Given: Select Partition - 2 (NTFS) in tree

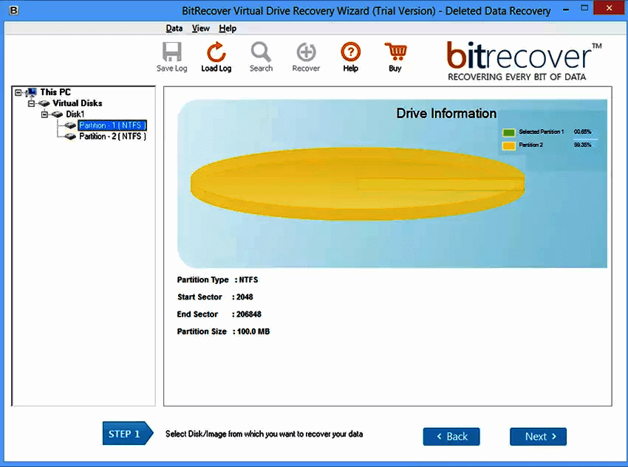Looking at the screenshot, I should 112,136.
